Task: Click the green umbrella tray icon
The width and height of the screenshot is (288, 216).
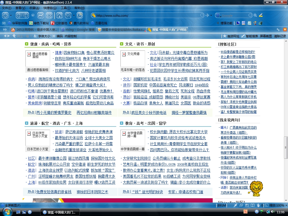Action: click(261, 212)
